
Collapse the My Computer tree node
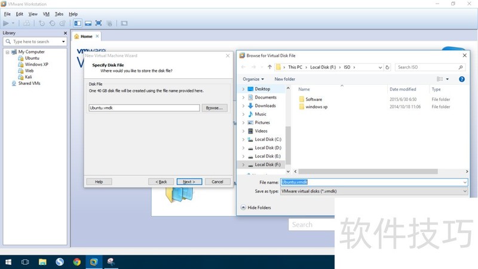point(7,52)
